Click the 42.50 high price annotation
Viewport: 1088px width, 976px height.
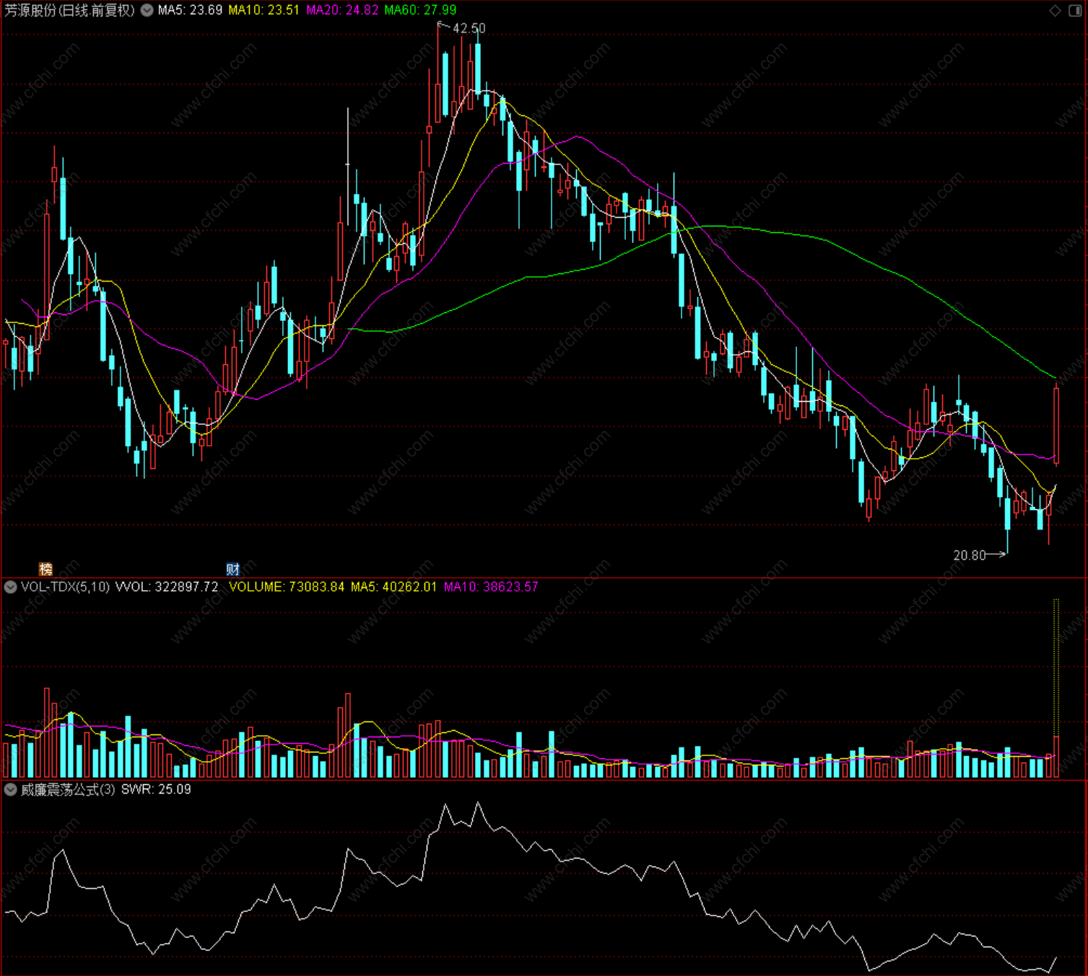coord(469,28)
